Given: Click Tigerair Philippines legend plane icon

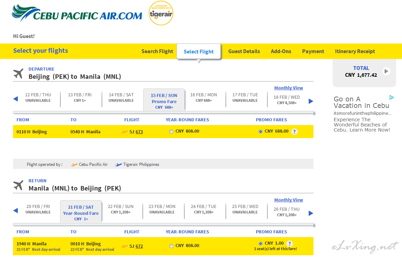Looking at the screenshot, I should [x=118, y=164].
